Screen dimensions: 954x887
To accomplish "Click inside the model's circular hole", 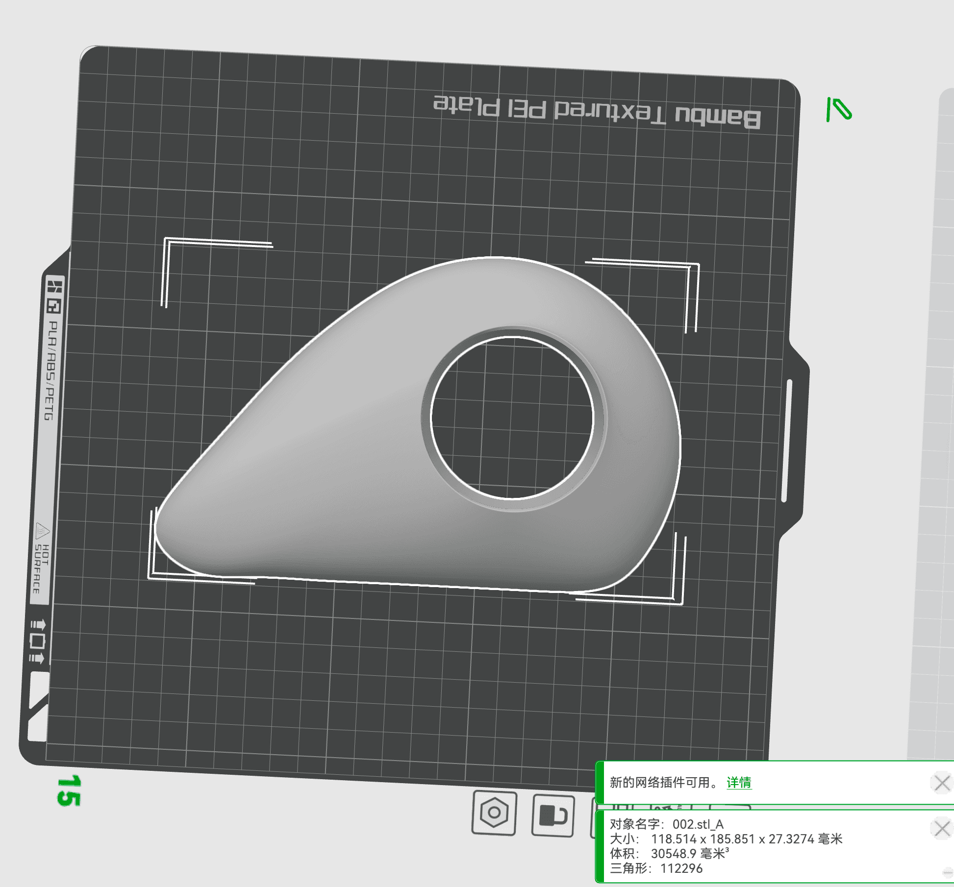I will pyautogui.click(x=512, y=418).
